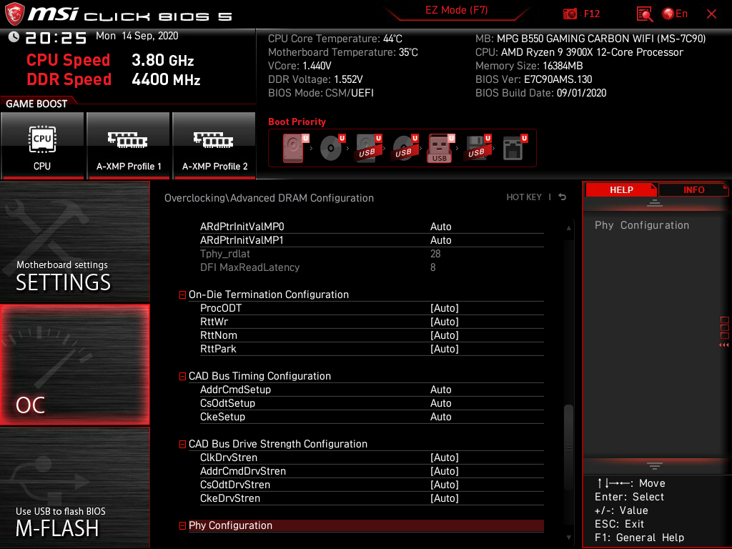Close the BIOS with the X icon

click(x=711, y=14)
